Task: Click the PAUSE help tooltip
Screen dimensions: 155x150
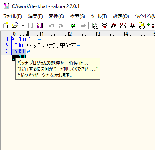Action: click(58, 69)
